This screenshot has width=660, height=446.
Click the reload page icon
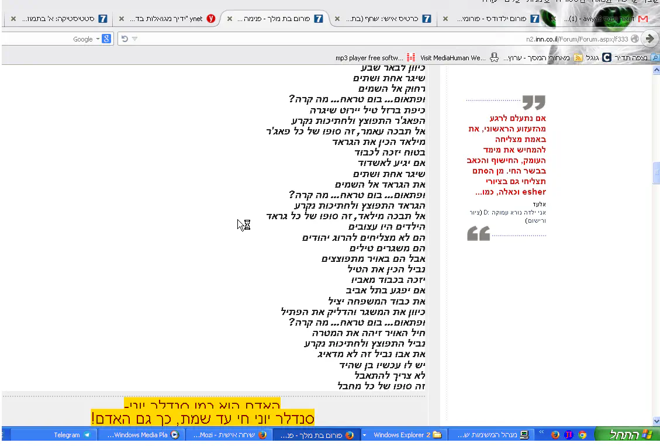tap(125, 39)
